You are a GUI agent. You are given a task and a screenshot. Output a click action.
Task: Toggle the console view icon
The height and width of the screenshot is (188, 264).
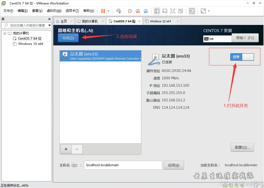192,11
